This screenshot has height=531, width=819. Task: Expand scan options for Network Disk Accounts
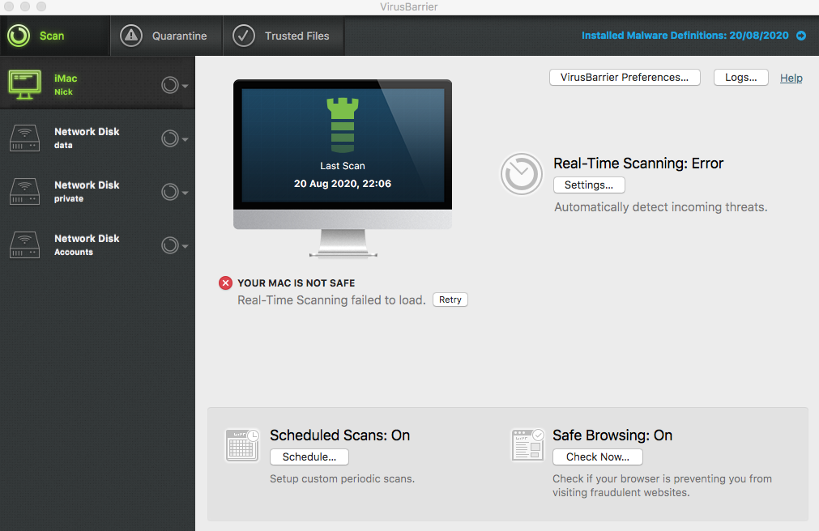tap(185, 246)
